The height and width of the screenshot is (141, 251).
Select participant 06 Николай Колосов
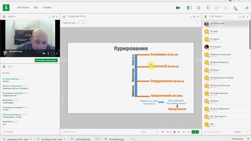(226, 86)
